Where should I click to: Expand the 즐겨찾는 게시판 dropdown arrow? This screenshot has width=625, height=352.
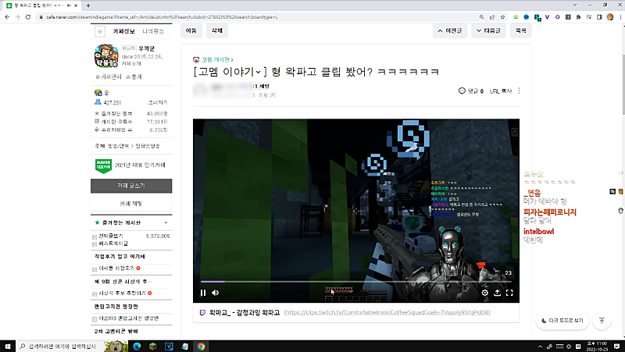tap(166, 222)
